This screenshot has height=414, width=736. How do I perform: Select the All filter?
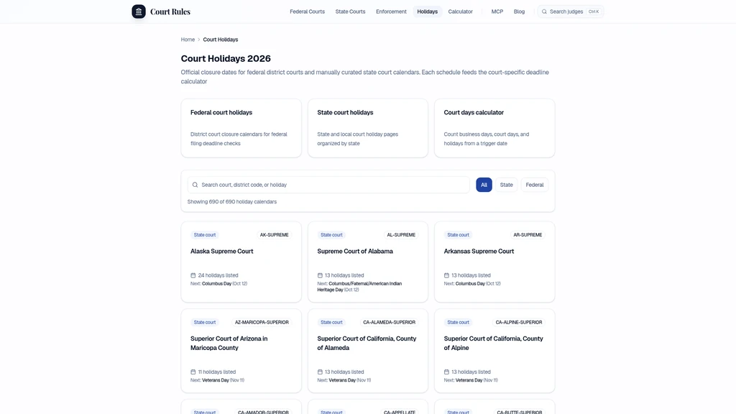click(x=484, y=185)
